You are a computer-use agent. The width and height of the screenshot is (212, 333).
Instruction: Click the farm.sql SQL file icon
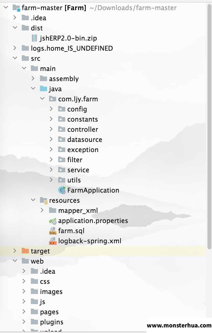(x=53, y=231)
